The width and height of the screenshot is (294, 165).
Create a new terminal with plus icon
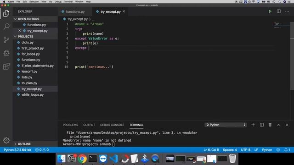click(253, 125)
